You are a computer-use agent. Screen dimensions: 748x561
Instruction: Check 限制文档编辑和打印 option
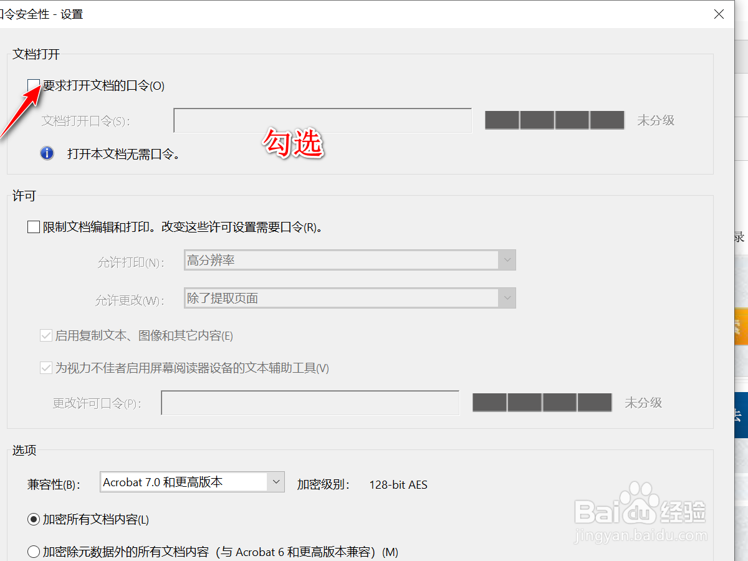pos(34,227)
